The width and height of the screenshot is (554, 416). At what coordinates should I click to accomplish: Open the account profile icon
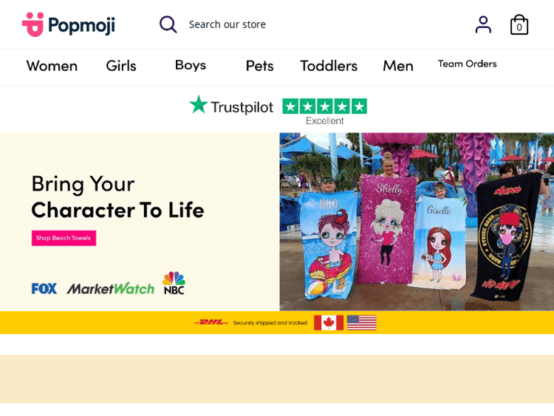pyautogui.click(x=483, y=24)
